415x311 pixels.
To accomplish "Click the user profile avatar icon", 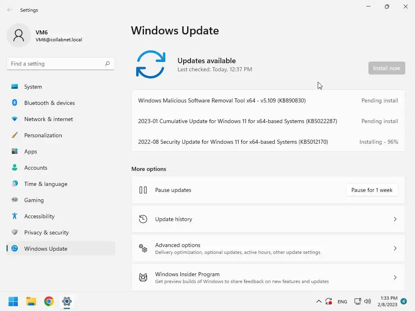I will click(19, 35).
